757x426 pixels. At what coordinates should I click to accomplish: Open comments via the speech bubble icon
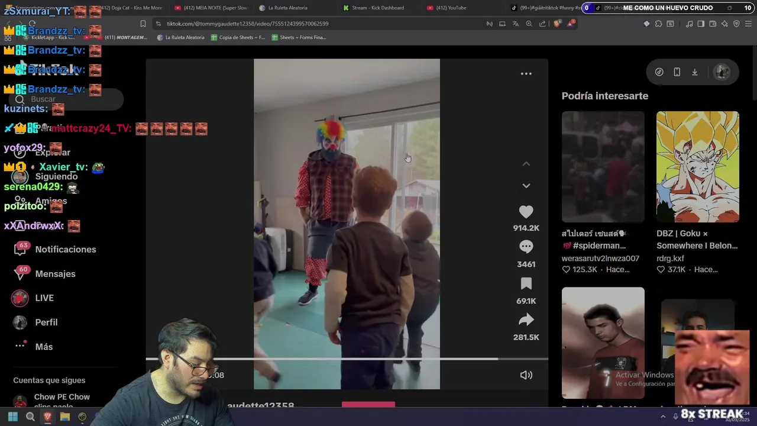[x=526, y=247]
